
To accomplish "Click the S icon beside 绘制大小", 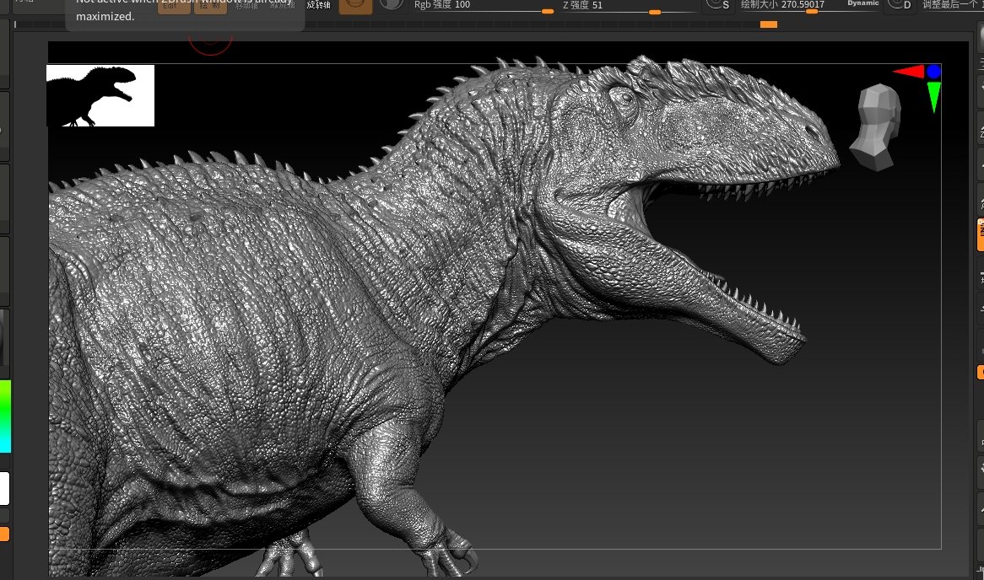I will tap(718, 6).
